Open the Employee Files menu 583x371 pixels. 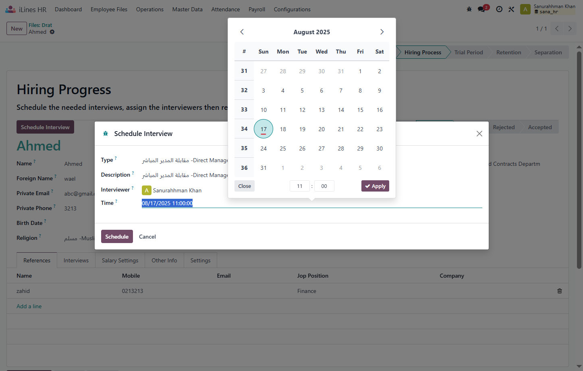click(109, 9)
